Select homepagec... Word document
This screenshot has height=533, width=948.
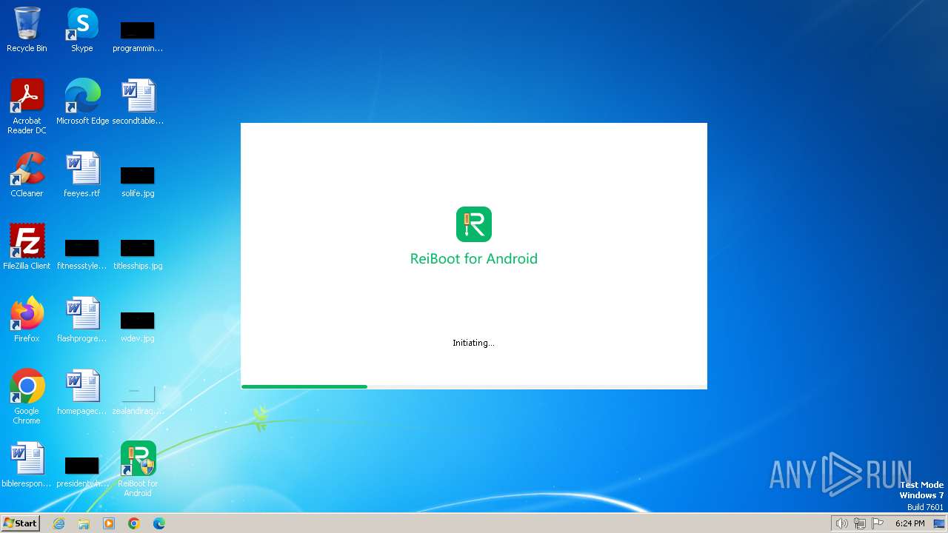pyautogui.click(x=82, y=392)
